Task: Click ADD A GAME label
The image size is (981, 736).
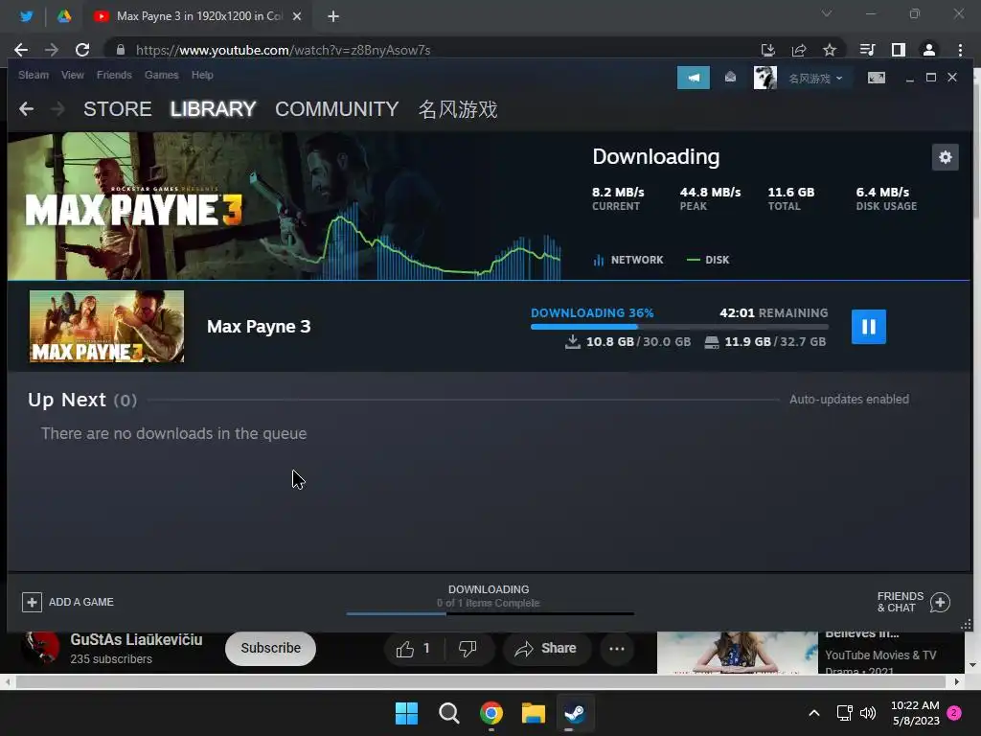Action: pyautogui.click(x=81, y=602)
